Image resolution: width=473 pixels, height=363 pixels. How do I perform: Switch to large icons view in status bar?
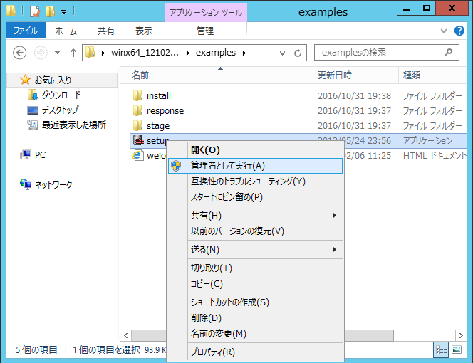(456, 349)
